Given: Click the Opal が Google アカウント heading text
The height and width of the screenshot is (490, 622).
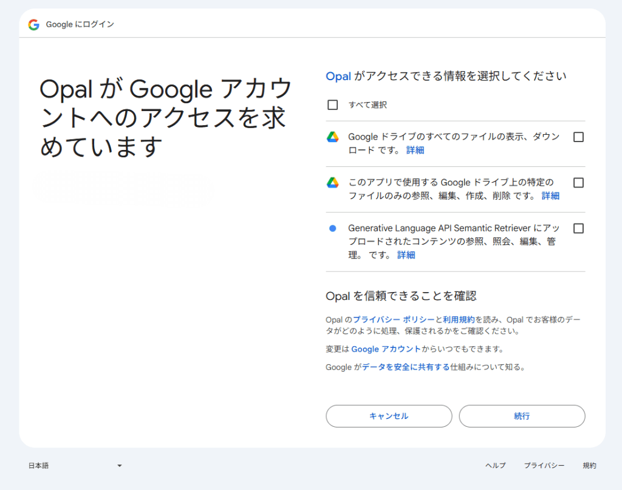Looking at the screenshot, I should (166, 118).
